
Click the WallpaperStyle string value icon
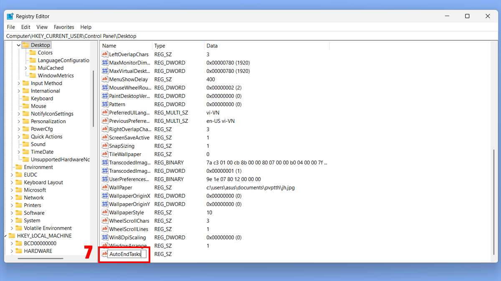105,213
